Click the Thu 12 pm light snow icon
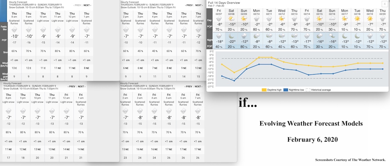 (72, 30)
